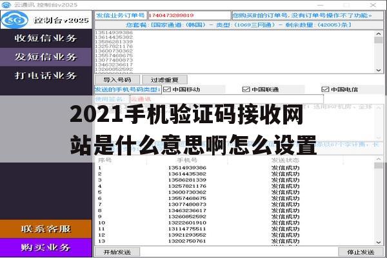The image size is (387, 258).
Task: Select table row with number 13222601910
Action: point(235,223)
